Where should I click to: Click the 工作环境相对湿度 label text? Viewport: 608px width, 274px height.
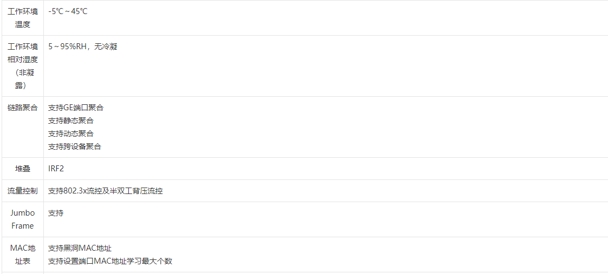point(22,53)
